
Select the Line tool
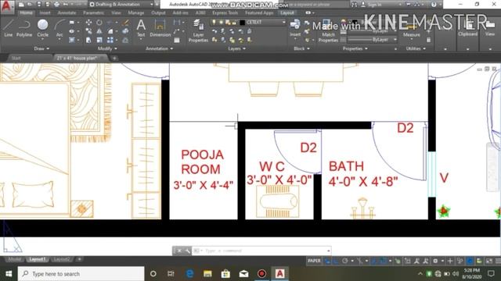click(x=9, y=28)
